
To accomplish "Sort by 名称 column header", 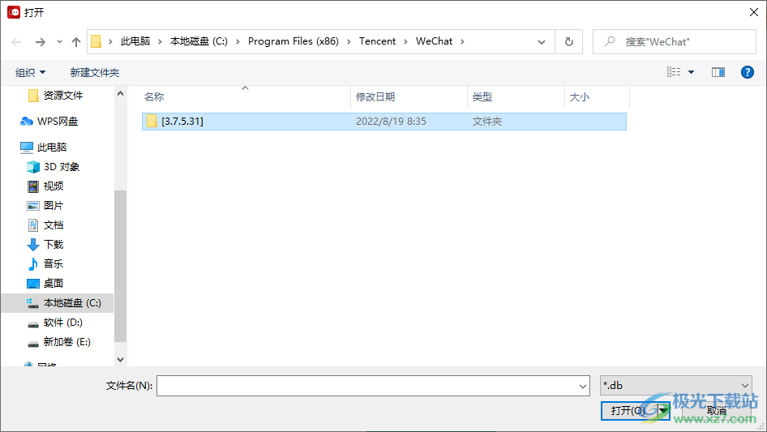I will pos(246,97).
